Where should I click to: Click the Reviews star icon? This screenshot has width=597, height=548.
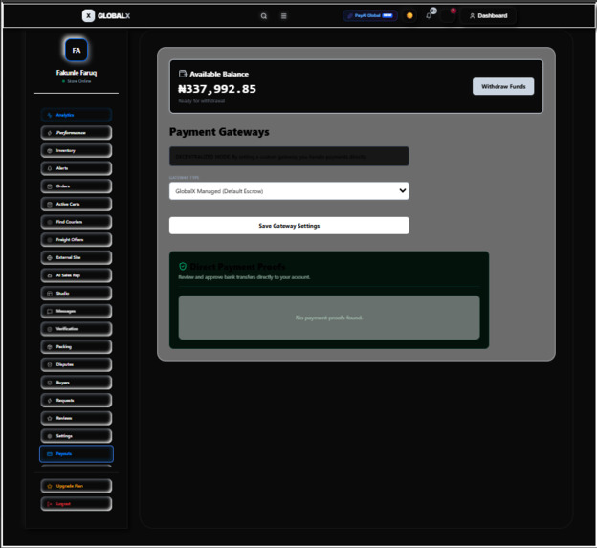point(50,418)
